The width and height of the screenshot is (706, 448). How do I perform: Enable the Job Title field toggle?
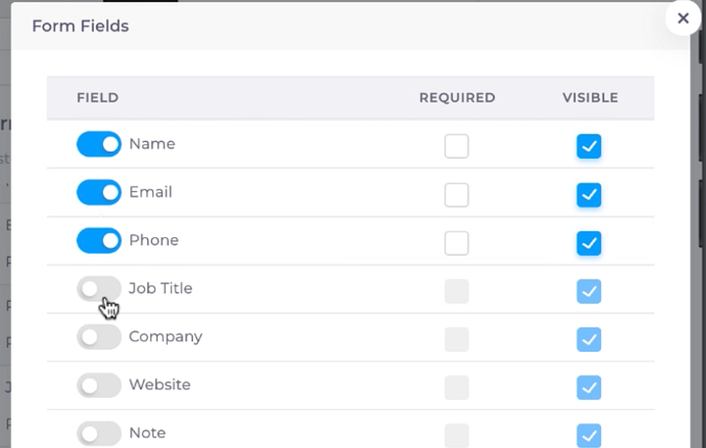[x=99, y=288]
